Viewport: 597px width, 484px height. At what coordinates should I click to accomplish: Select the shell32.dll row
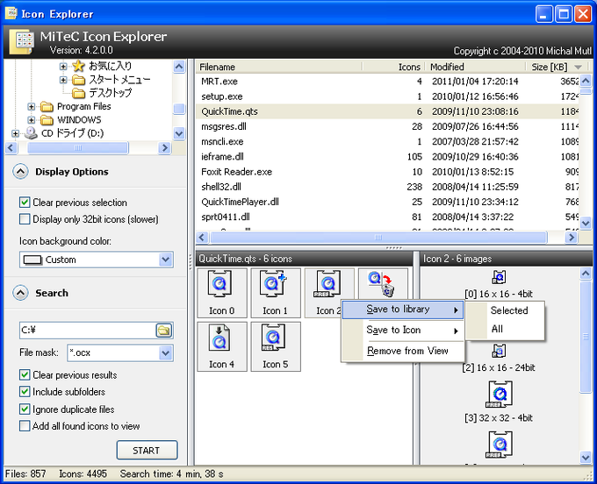point(387,187)
